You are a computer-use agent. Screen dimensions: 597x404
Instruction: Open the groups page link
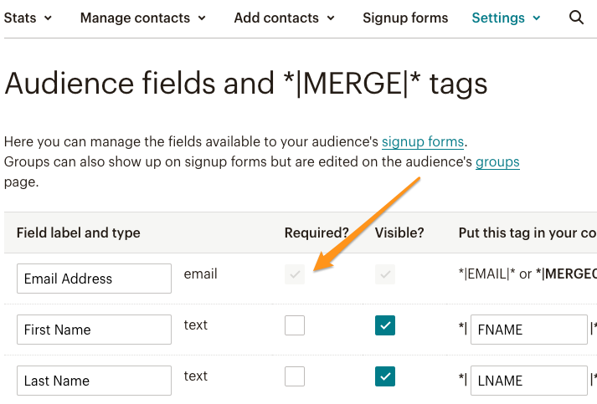[x=497, y=161]
